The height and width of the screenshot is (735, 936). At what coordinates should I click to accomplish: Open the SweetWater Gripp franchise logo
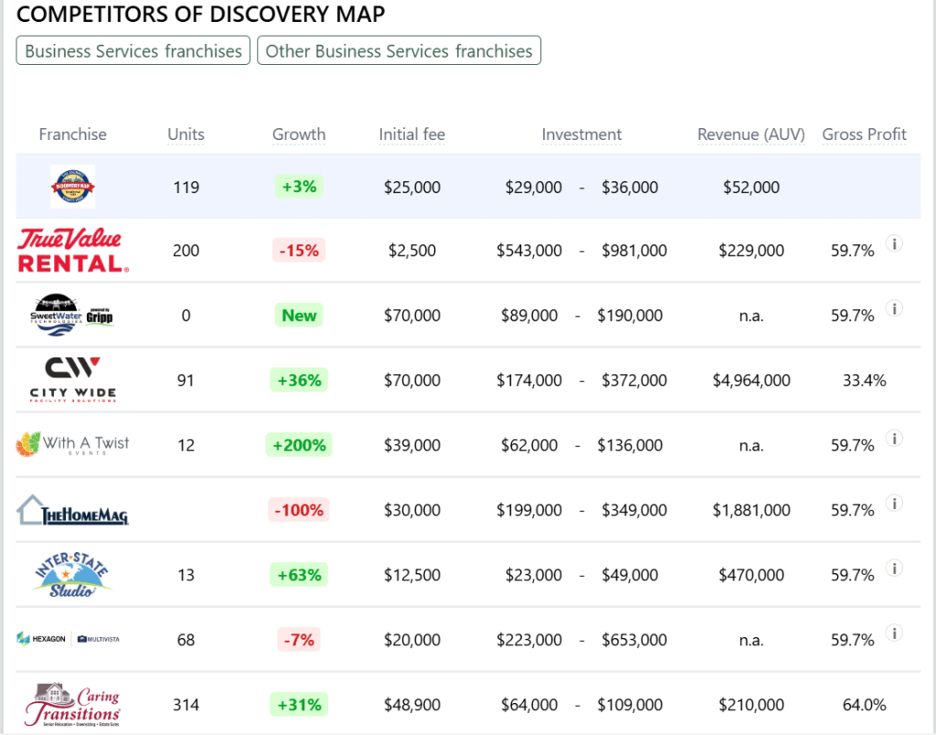pos(71,314)
